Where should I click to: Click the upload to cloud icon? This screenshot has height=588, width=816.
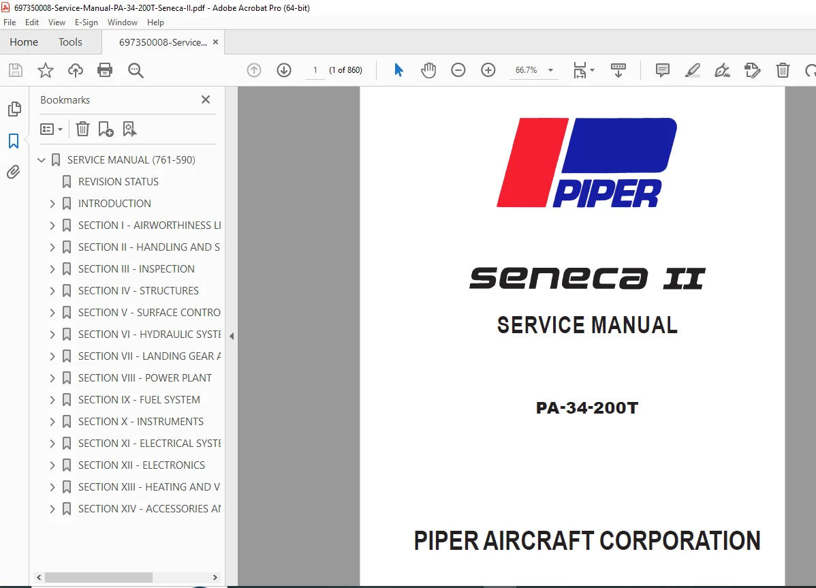click(76, 70)
